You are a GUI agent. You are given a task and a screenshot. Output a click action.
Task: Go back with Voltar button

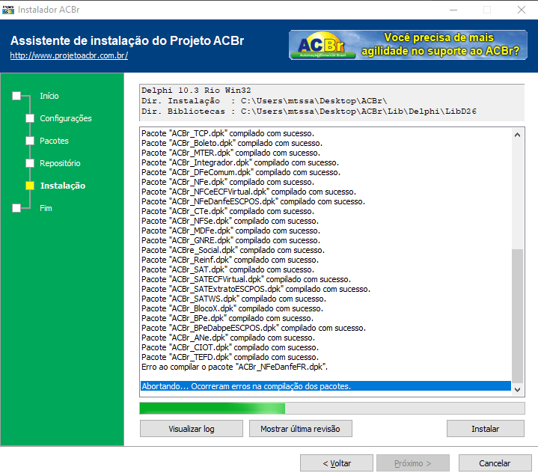[x=337, y=463]
